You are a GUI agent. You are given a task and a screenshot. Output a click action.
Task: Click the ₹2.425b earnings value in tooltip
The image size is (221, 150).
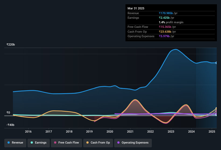(164, 18)
